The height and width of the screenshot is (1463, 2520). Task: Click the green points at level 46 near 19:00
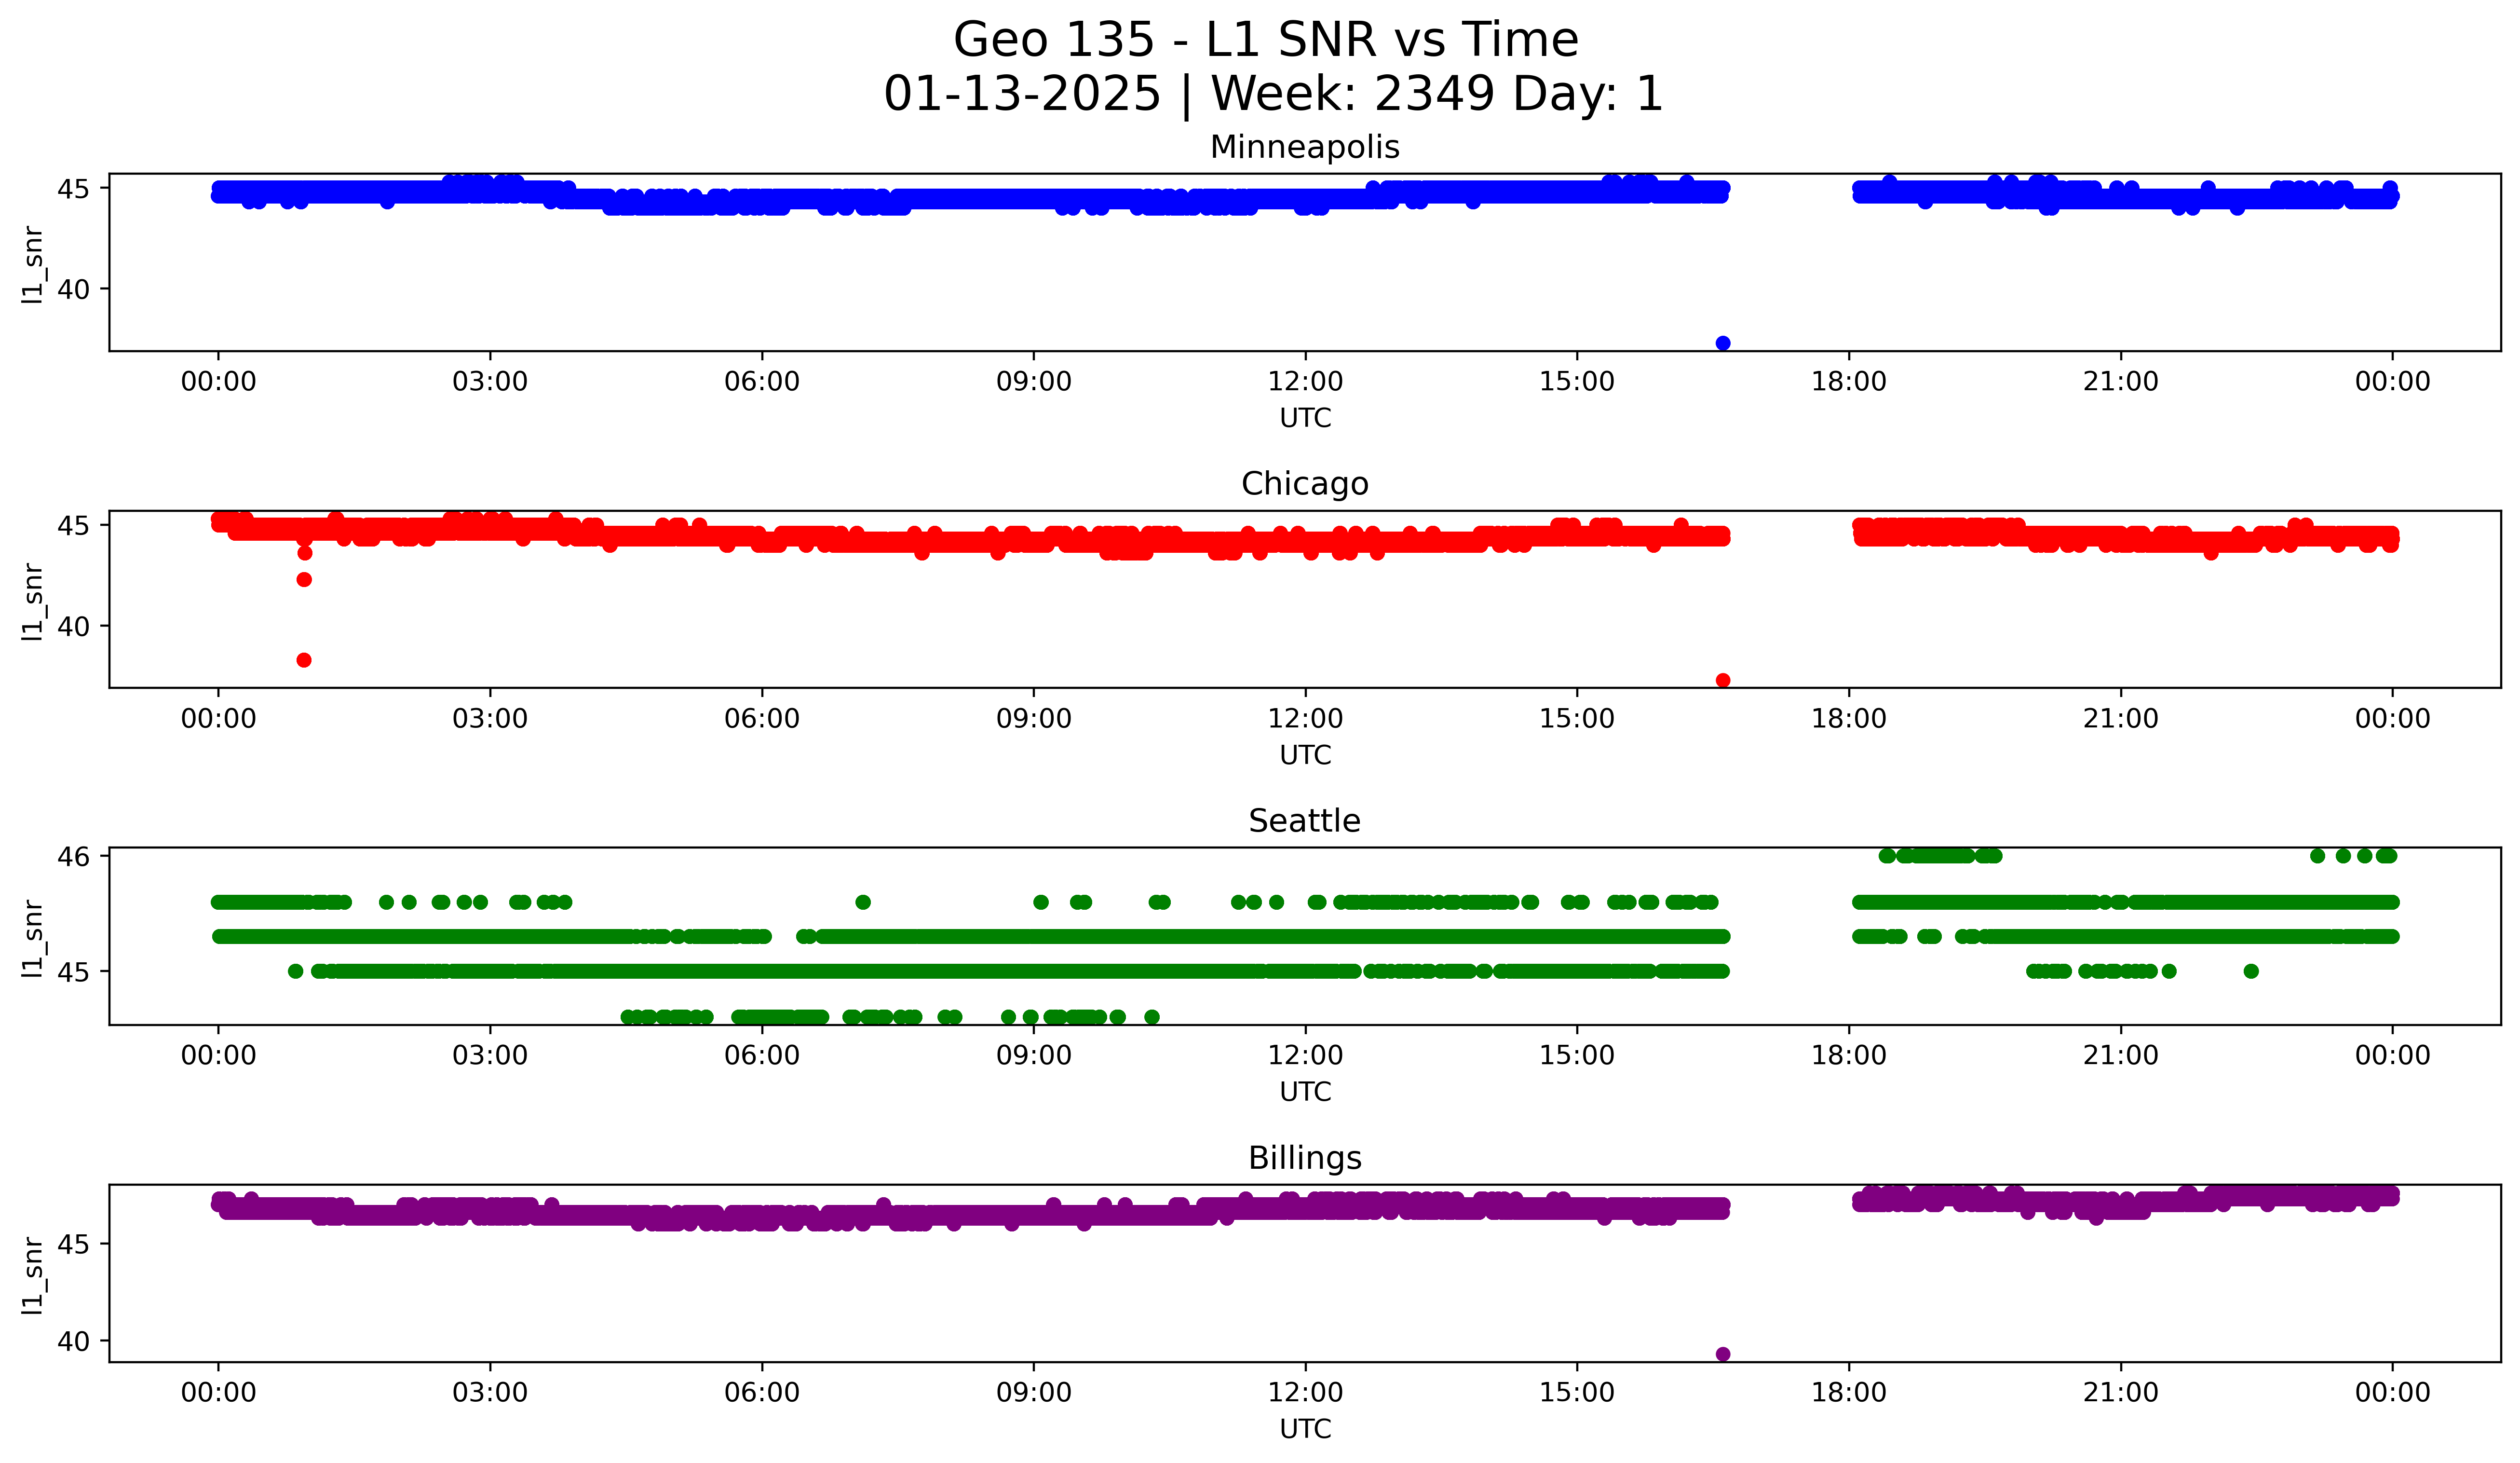pyautogui.click(x=1940, y=855)
